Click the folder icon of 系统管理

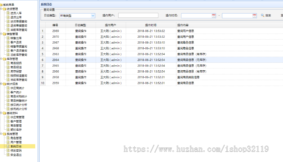click(x=4, y=134)
